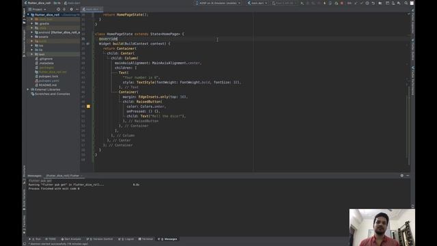The width and height of the screenshot is (437, 246).
Task: Click the daemon started status bar message
Action: [x=58, y=244]
